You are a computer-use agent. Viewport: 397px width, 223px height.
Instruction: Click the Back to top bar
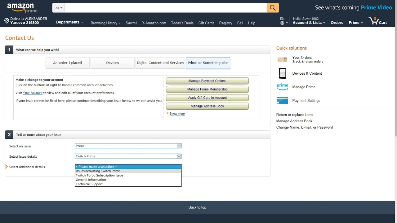pyautogui.click(x=197, y=207)
